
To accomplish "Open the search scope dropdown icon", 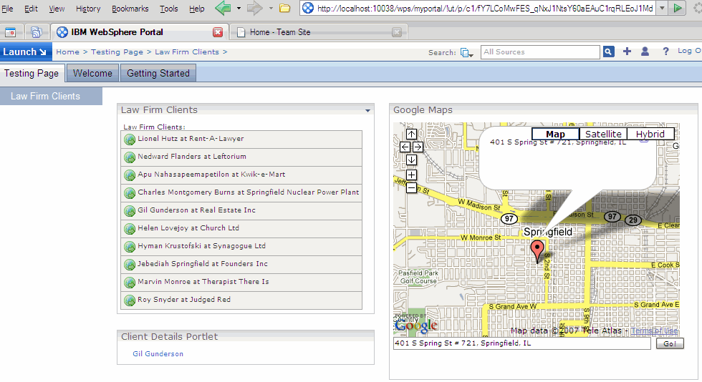I will (x=466, y=53).
